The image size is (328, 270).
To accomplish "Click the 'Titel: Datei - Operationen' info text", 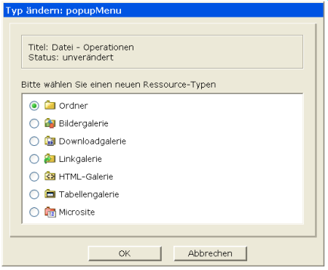I will click(x=81, y=47).
